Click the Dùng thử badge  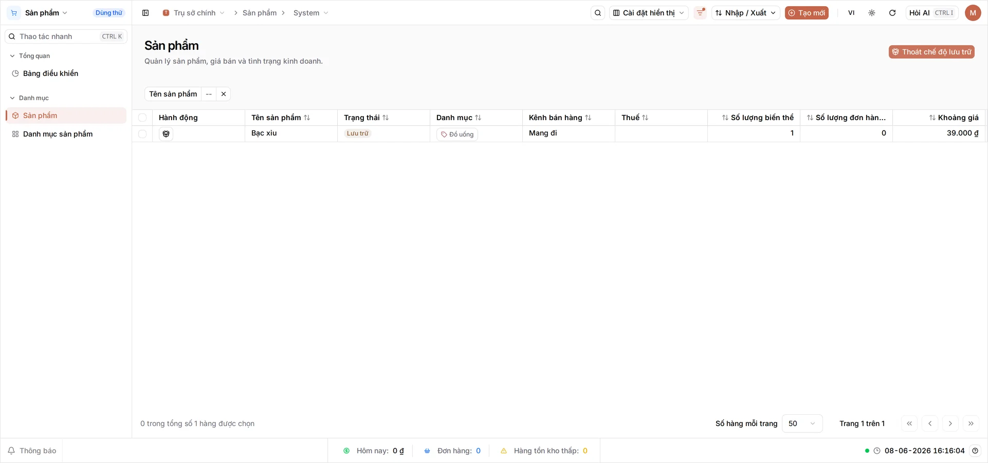[109, 13]
